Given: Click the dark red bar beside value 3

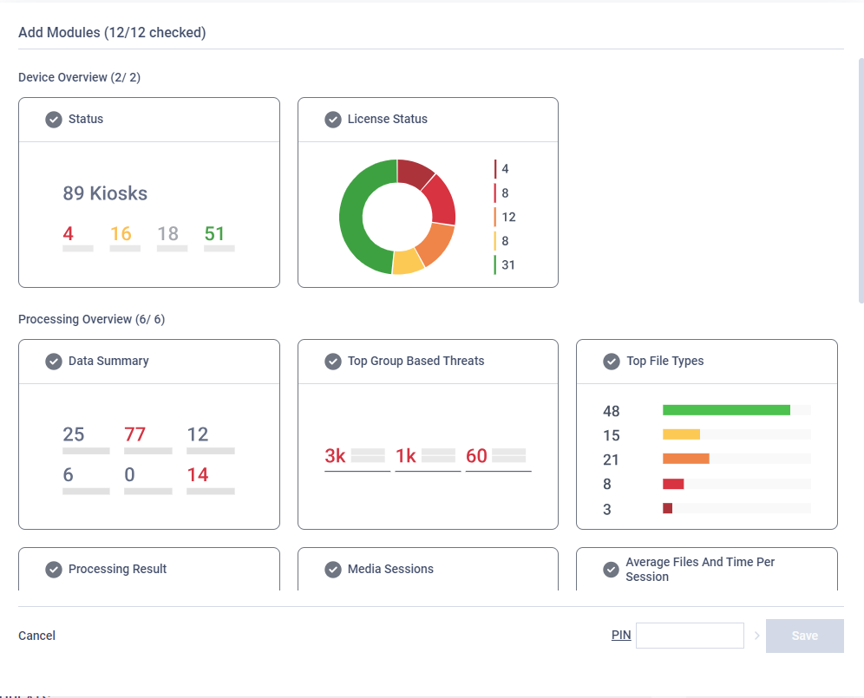Looking at the screenshot, I should [667, 508].
